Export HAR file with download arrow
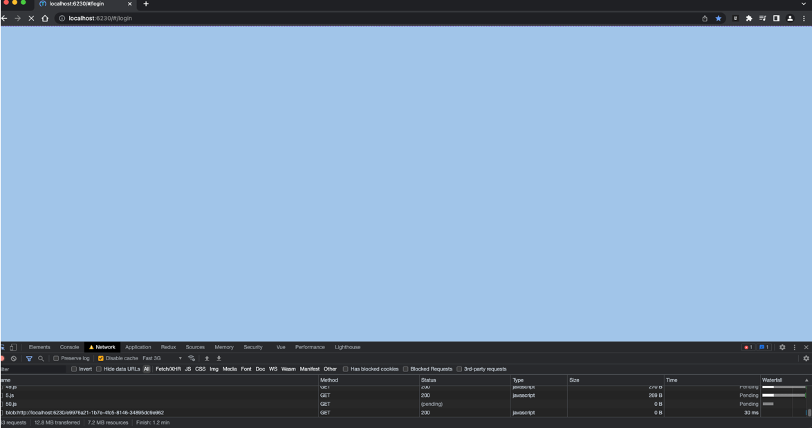 click(219, 358)
